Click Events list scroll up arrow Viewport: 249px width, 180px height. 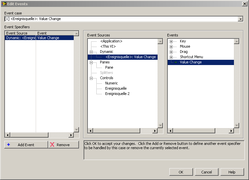pos(237,41)
